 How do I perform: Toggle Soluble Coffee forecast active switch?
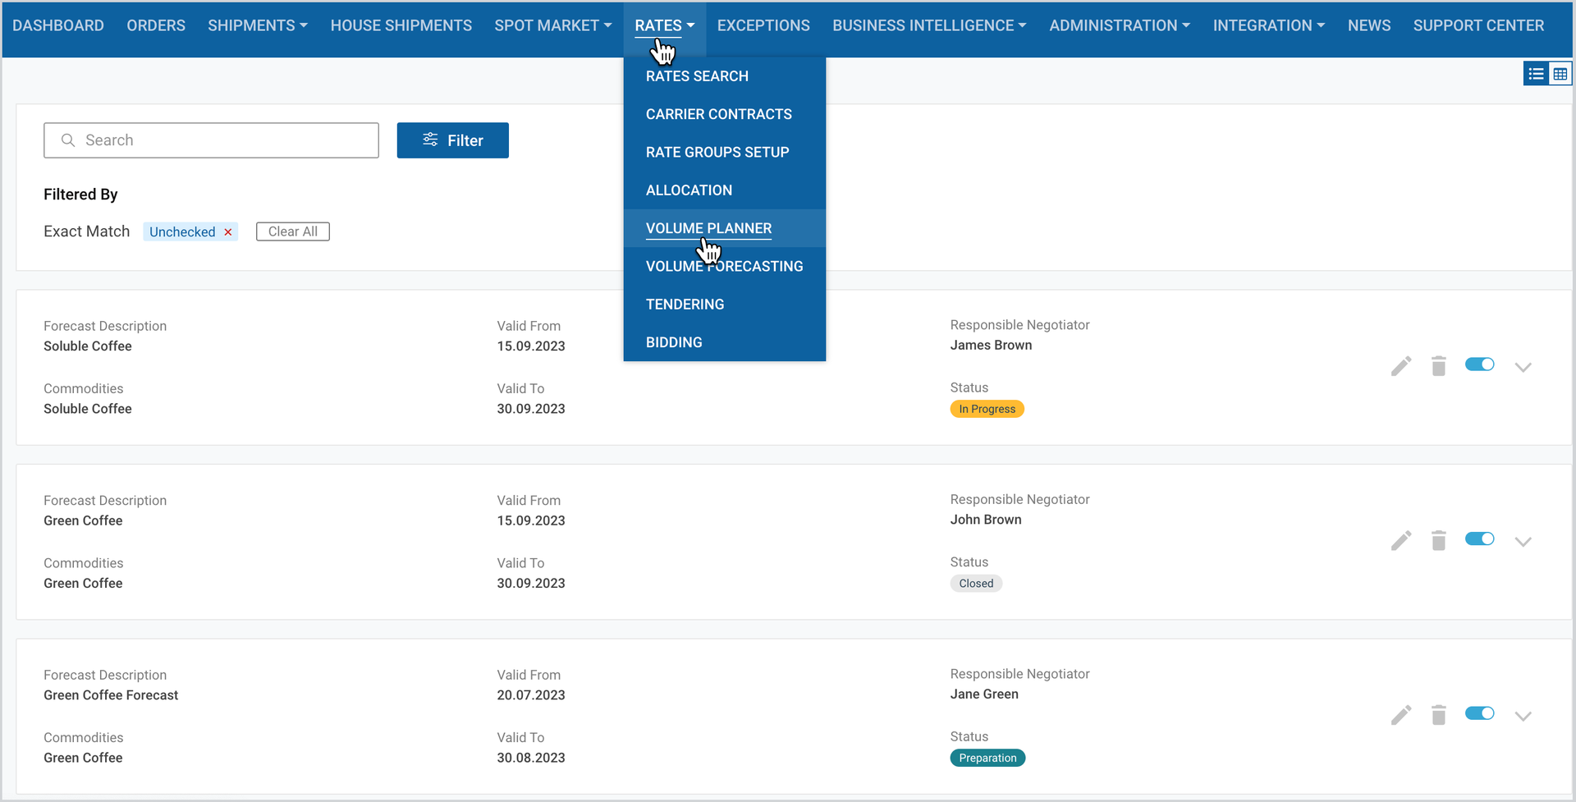1479,364
